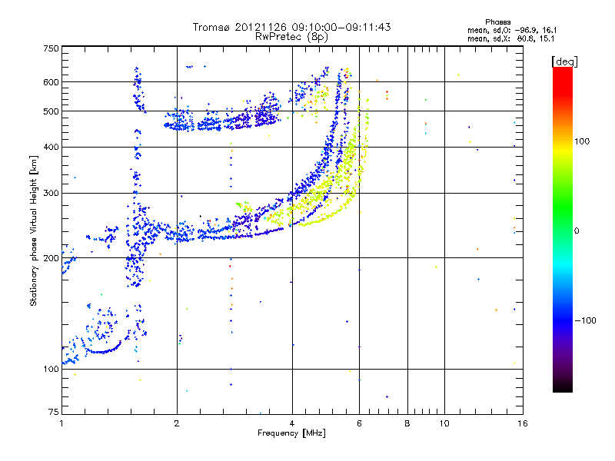
Task: Click the y-axis tick label '100'
Action: click(51, 370)
